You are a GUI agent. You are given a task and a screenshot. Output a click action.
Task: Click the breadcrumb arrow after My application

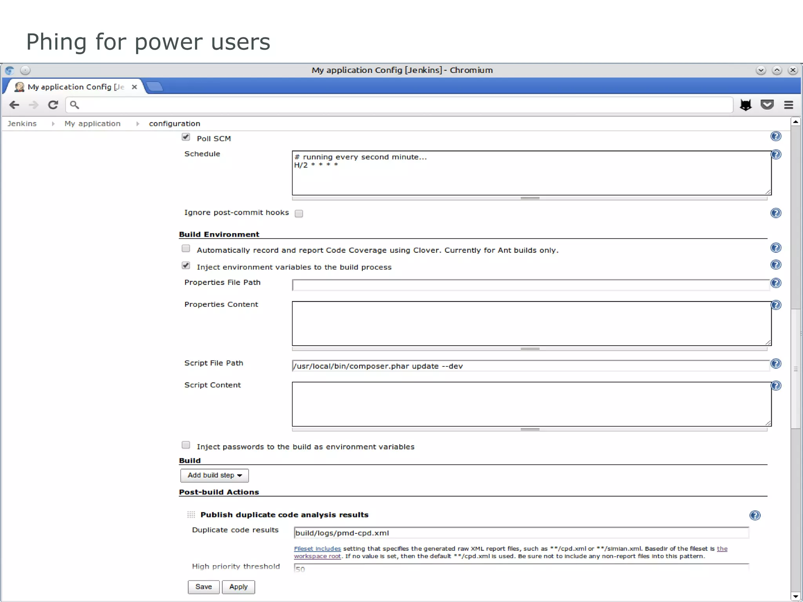coord(138,124)
